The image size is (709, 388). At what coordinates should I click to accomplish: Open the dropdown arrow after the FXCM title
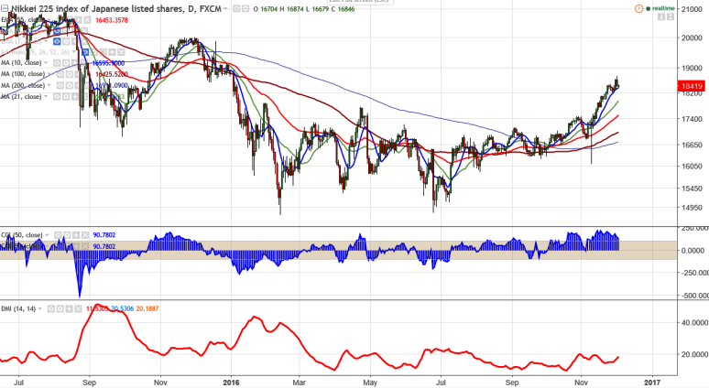pyautogui.click(x=225, y=8)
